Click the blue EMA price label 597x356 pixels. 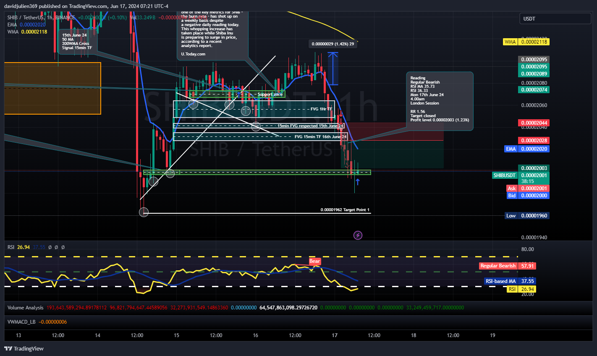tap(526, 149)
